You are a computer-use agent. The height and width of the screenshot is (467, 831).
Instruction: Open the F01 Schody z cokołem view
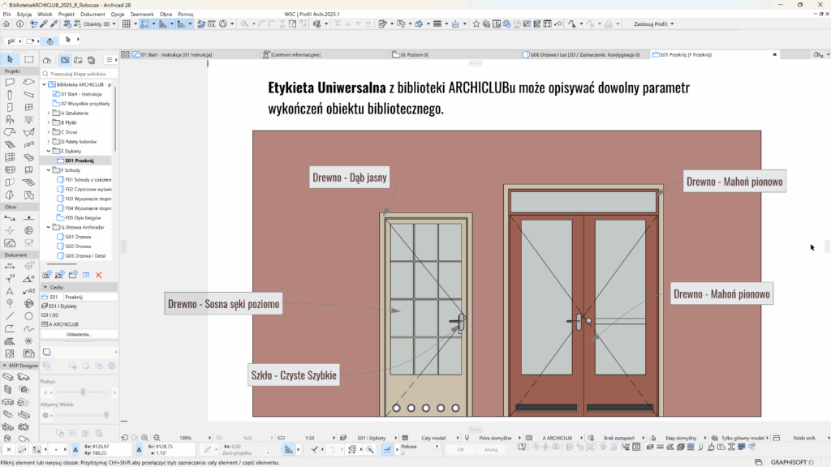pos(87,179)
